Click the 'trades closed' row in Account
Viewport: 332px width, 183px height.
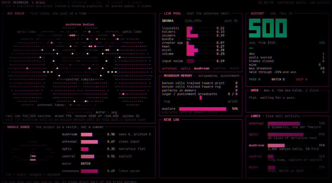click(287, 61)
